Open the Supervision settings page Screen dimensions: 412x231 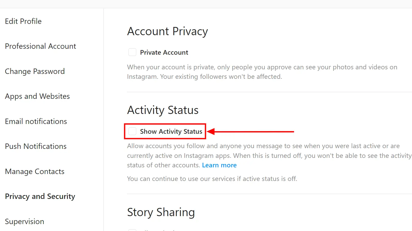[24, 222]
